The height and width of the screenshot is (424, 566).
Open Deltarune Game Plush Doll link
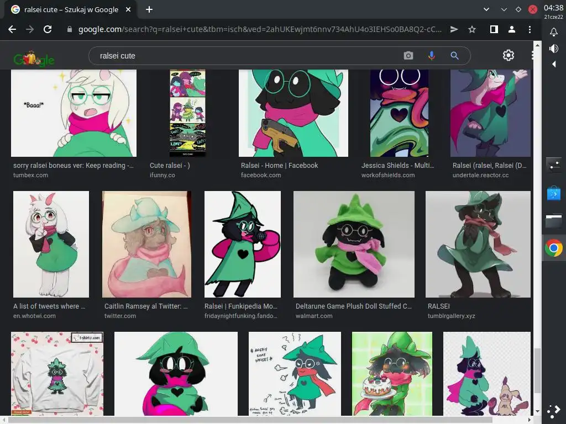coord(353,306)
